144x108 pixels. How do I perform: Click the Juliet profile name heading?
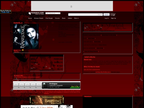pos(18,23)
